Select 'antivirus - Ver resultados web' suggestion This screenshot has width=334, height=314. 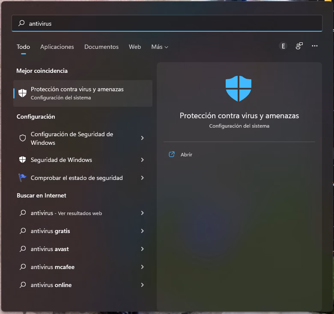tap(83, 213)
